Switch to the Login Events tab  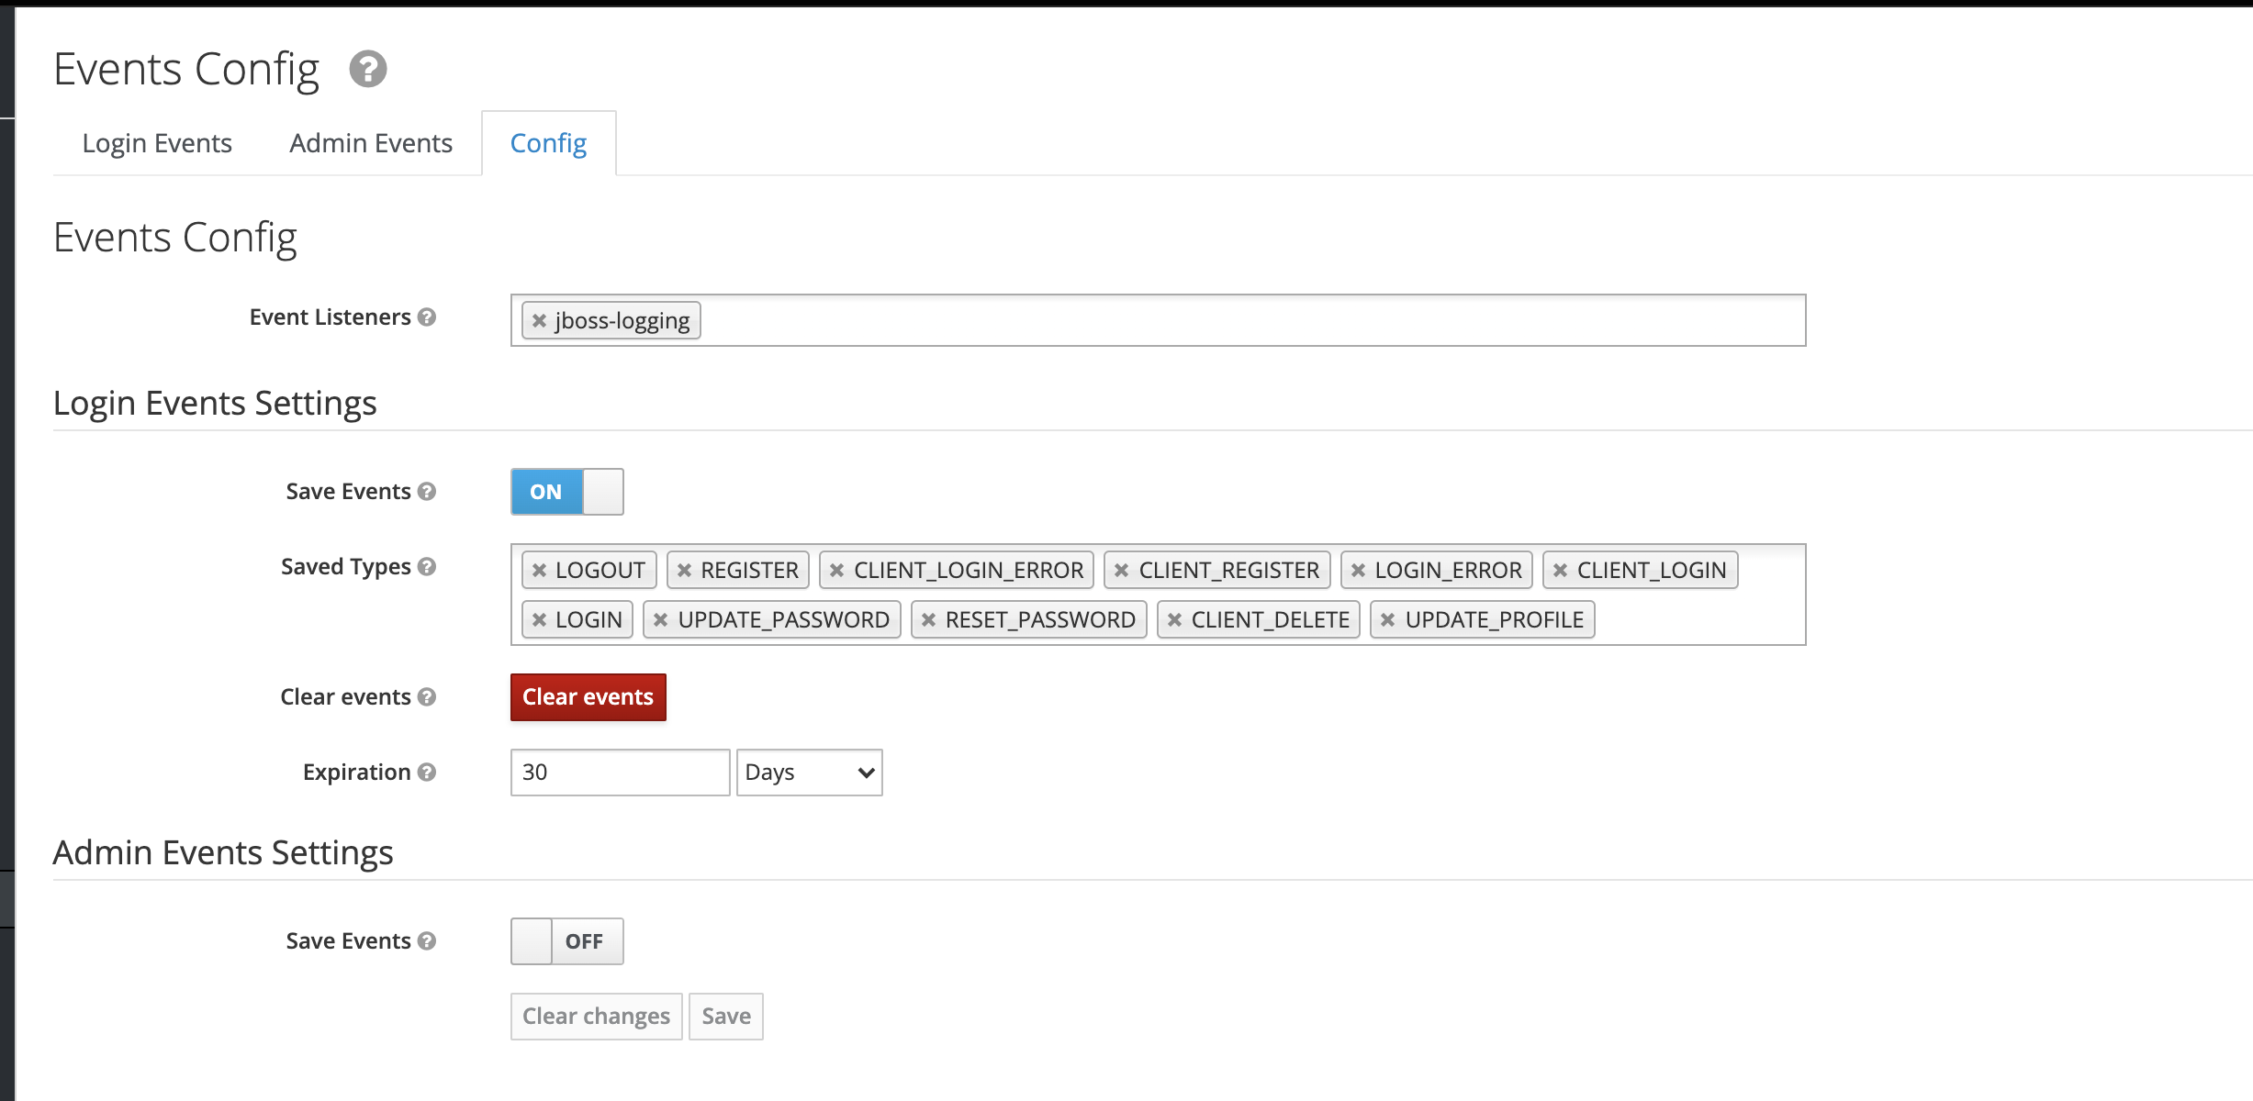tap(157, 143)
